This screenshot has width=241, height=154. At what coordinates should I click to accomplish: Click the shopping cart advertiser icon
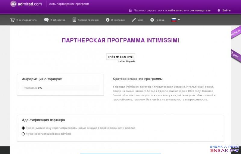[12, 20]
